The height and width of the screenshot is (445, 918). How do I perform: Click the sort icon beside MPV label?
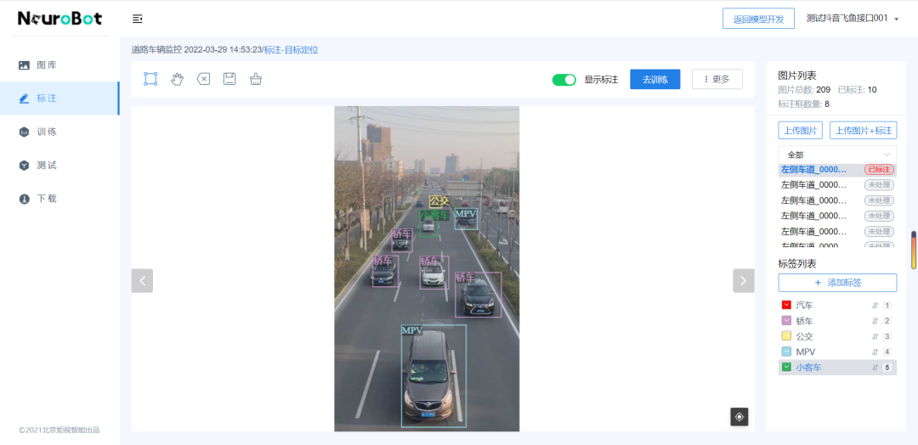tap(875, 352)
